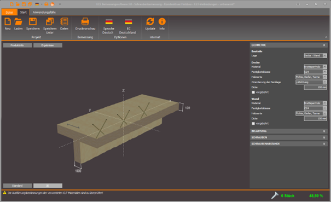
Task: Show the Ergebnisse view
Action: 48,45
